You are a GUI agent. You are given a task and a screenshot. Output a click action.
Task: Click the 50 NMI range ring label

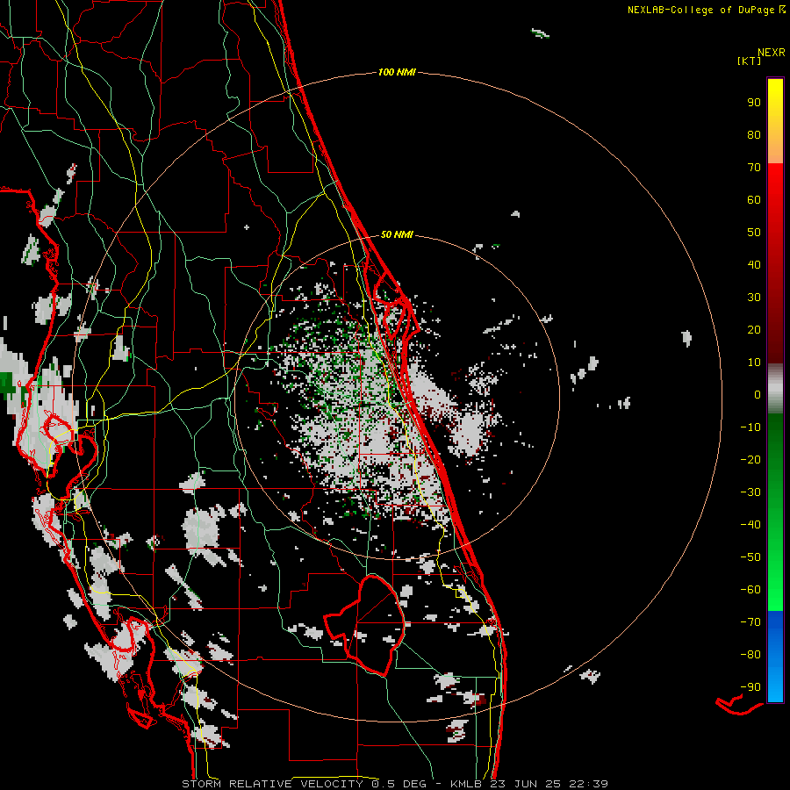(397, 234)
